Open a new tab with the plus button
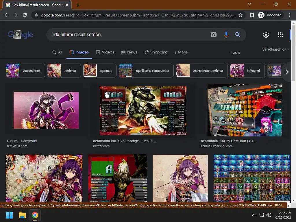Screen dimensions: 296x222 [78, 5]
